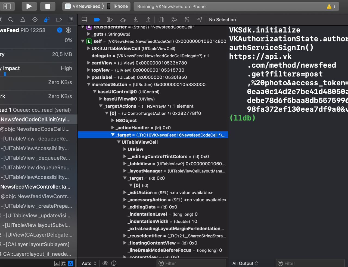Click the Step Over debug icon
Screen dimensions: 348x267
click(x=123, y=20)
